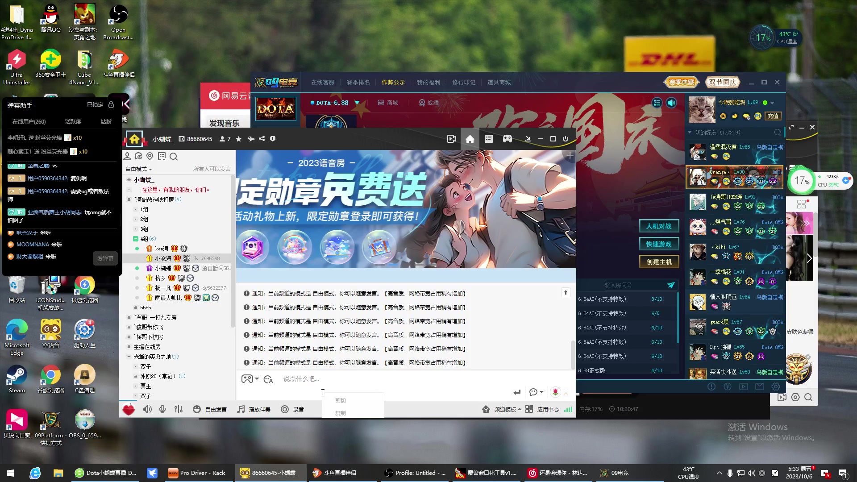The width and height of the screenshot is (857, 482).
Task: Mute the YY speaker output
Action: point(147,409)
